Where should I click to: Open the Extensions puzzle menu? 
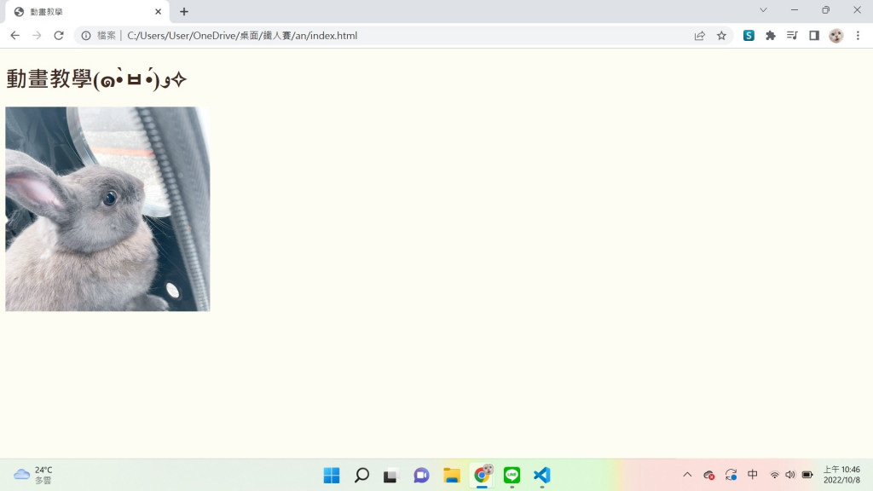point(771,36)
